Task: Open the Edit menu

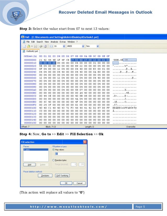Action: 33,42
